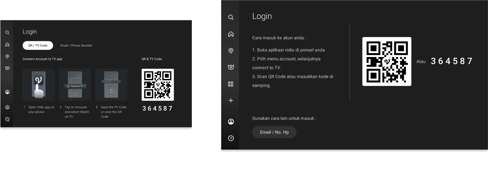The image size is (488, 176).
Task: Go to Home in the Indonesian Login screen sidebar
Action: click(x=231, y=34)
